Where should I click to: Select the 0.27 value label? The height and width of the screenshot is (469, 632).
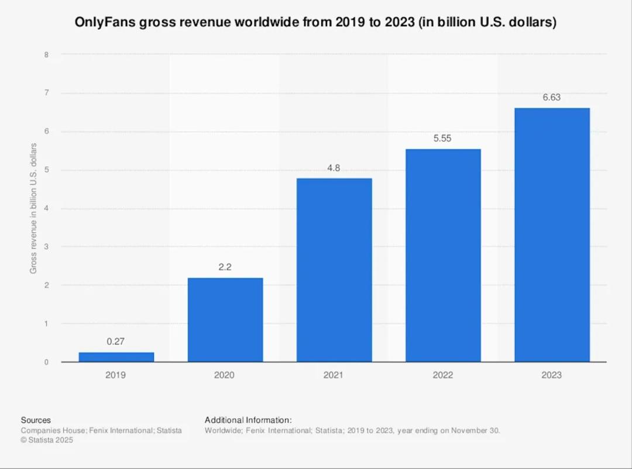point(116,342)
